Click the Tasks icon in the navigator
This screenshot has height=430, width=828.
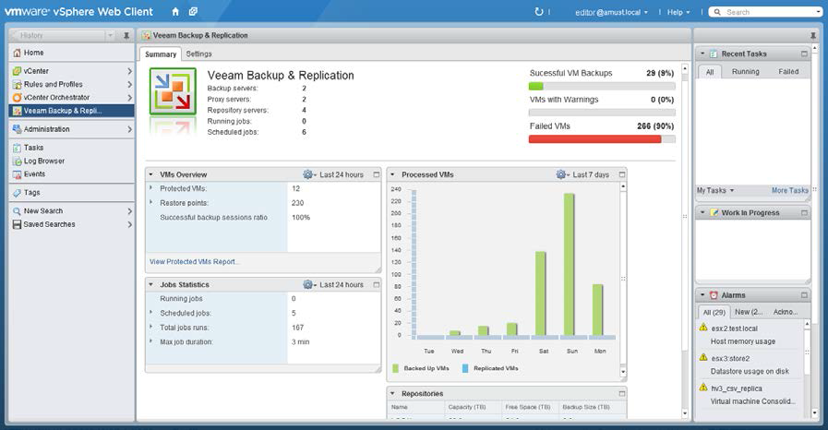click(x=17, y=148)
